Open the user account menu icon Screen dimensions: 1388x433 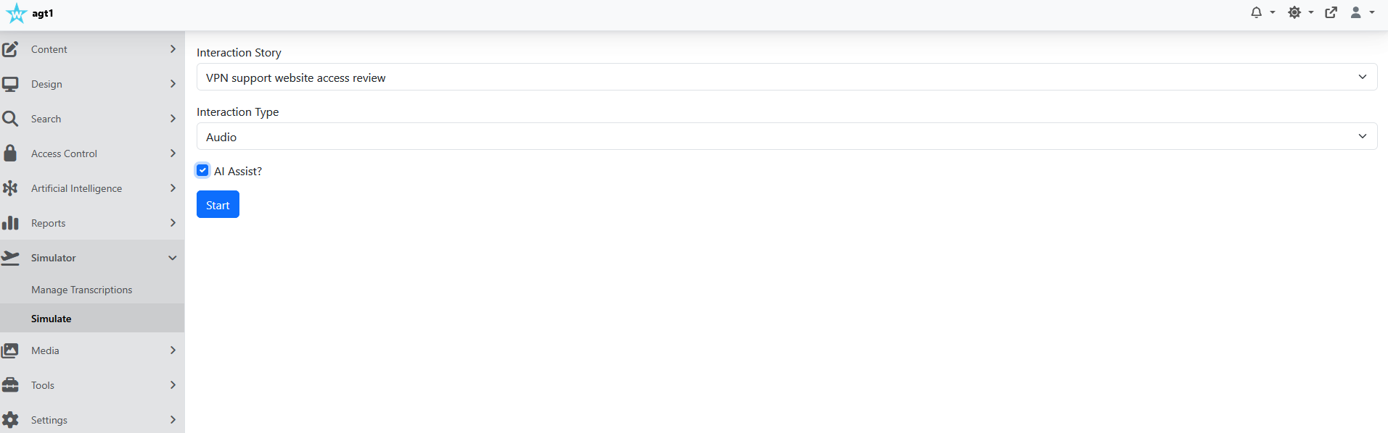point(1362,12)
